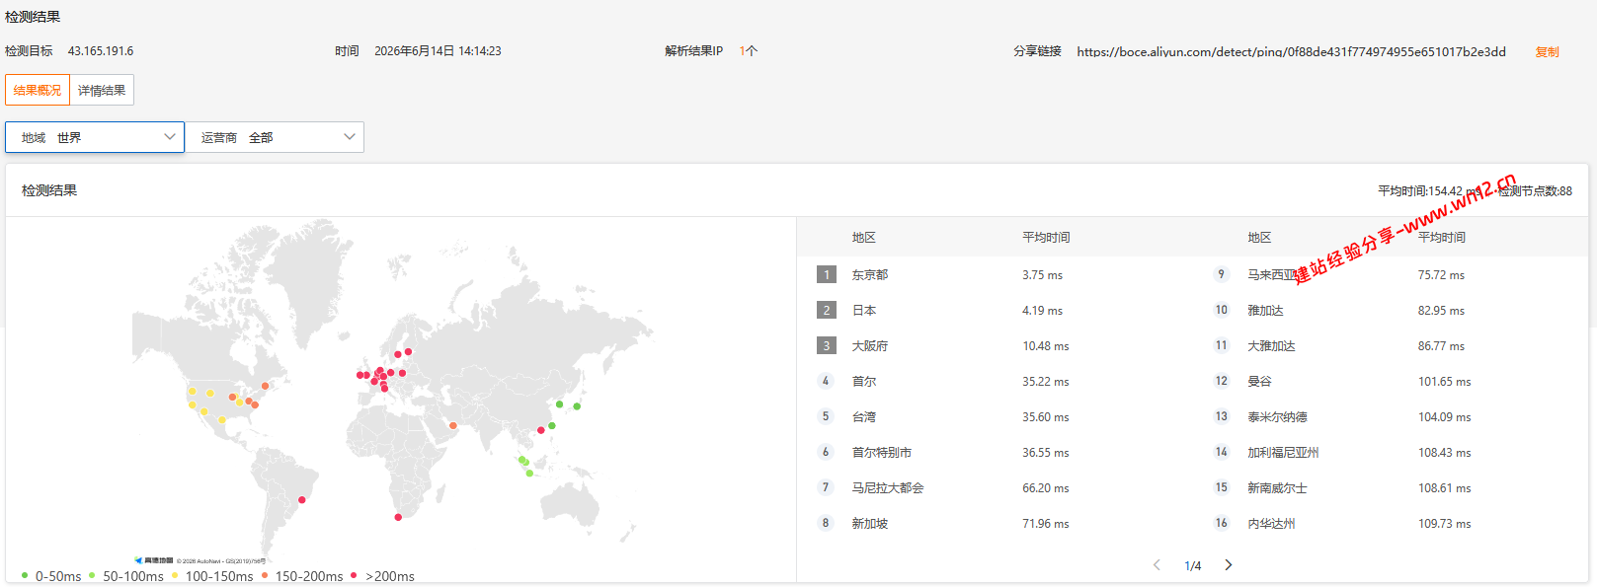This screenshot has width=1597, height=587.
Task: Copy share link via 复制
Action: point(1547,51)
